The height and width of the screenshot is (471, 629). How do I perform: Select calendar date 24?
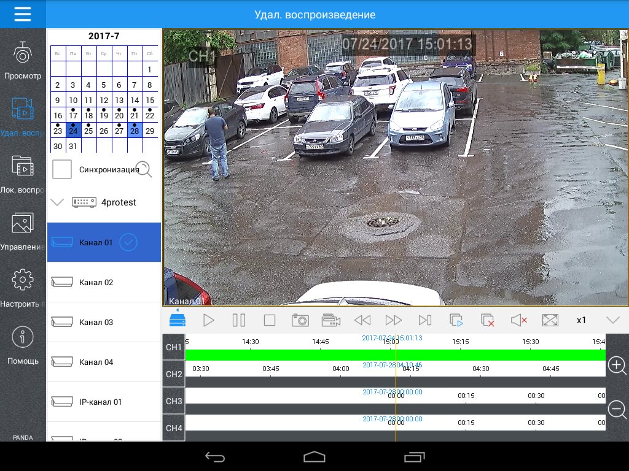(73, 130)
